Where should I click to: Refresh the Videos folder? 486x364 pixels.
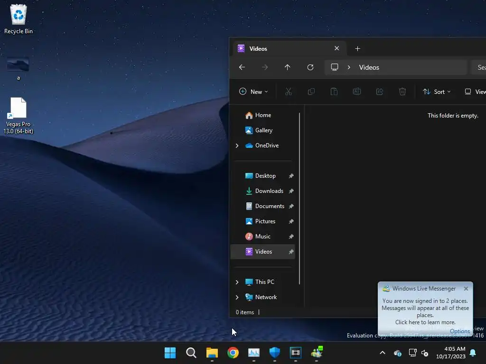point(310,67)
